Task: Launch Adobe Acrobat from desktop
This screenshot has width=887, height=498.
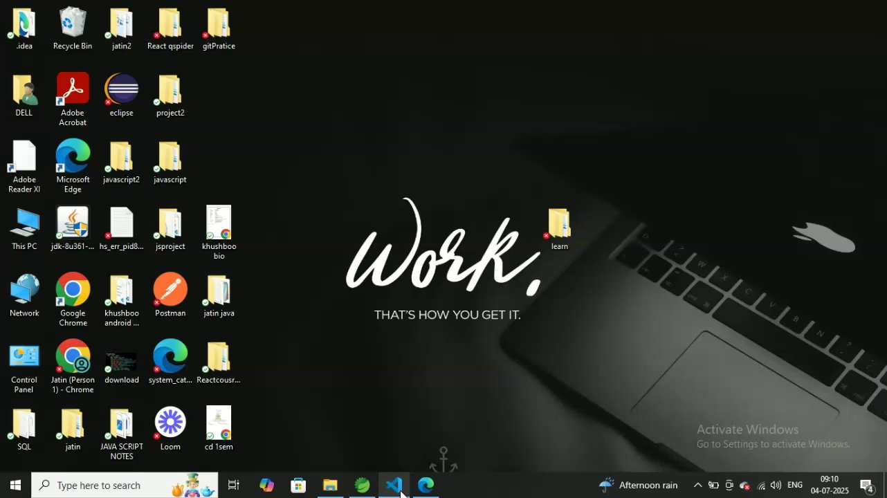Action: pyautogui.click(x=73, y=100)
